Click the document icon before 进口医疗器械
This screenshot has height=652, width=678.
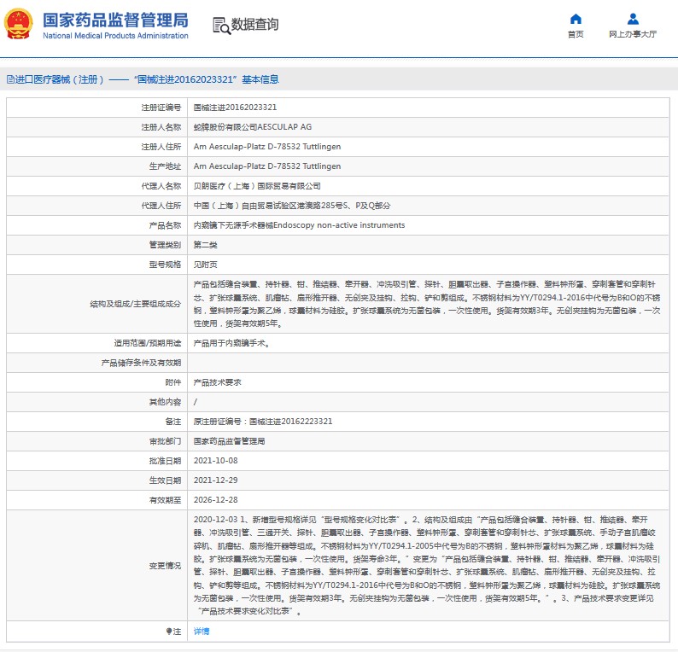(x=10, y=79)
